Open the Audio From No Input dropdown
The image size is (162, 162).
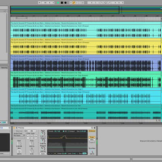pos(19,135)
